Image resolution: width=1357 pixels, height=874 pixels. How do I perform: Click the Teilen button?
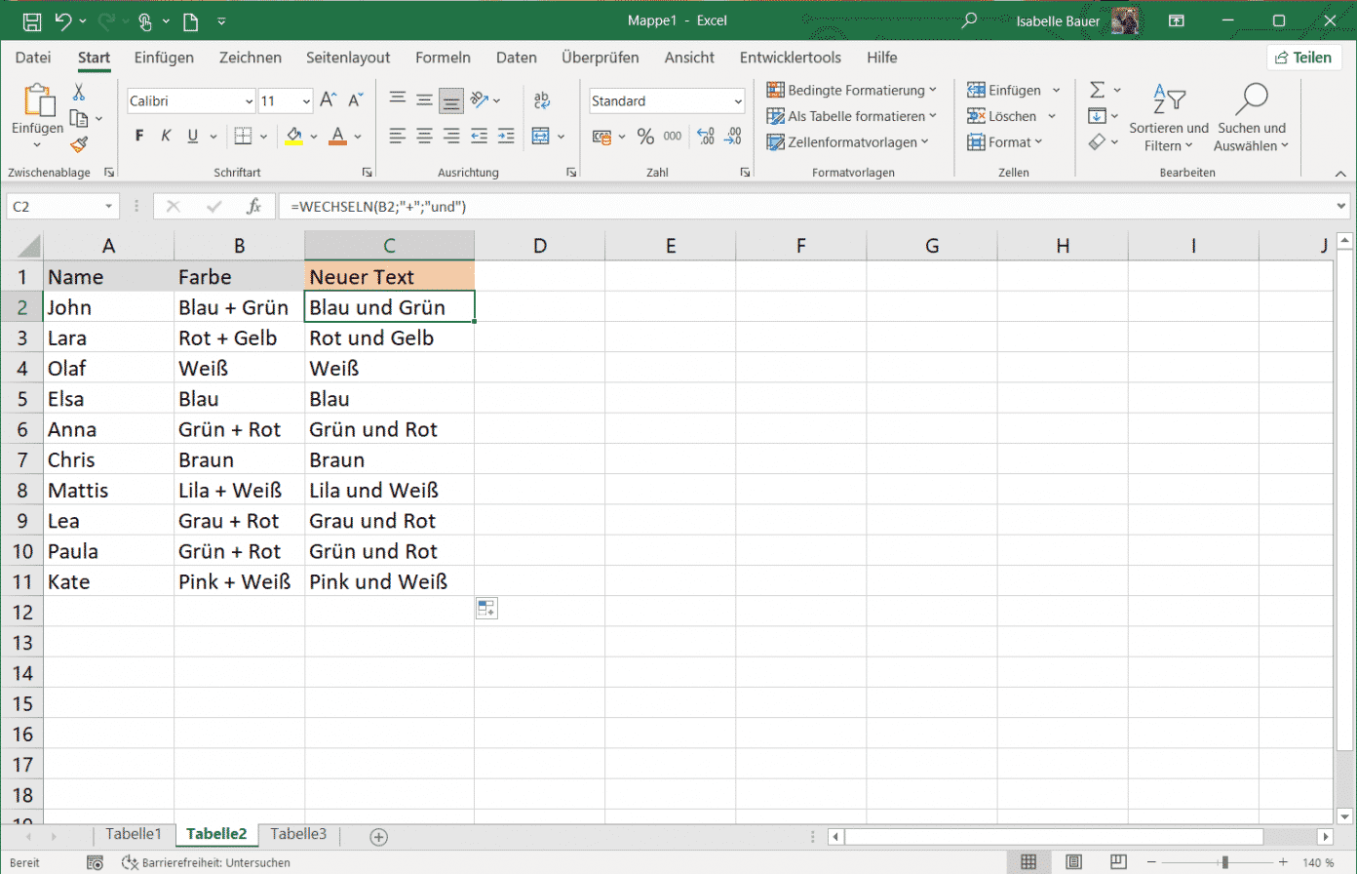coord(1303,57)
